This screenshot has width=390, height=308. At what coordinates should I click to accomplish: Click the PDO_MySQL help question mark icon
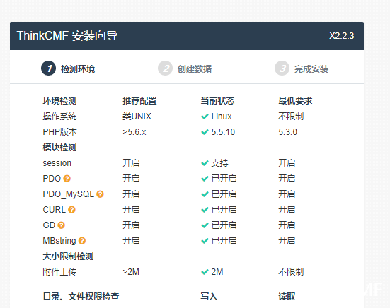100,194
